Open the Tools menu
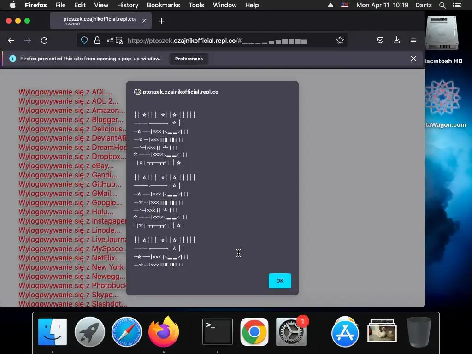Viewport: 472px width, 354px height. click(x=196, y=5)
